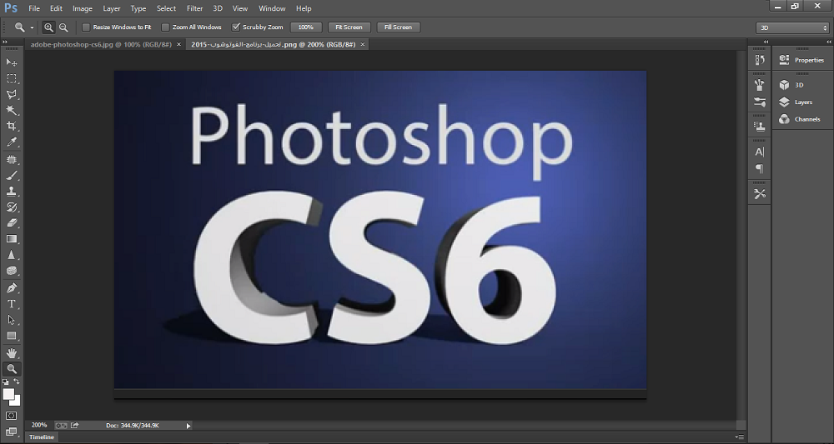Open the Image menu
This screenshot has width=834, height=444.
tap(83, 8)
